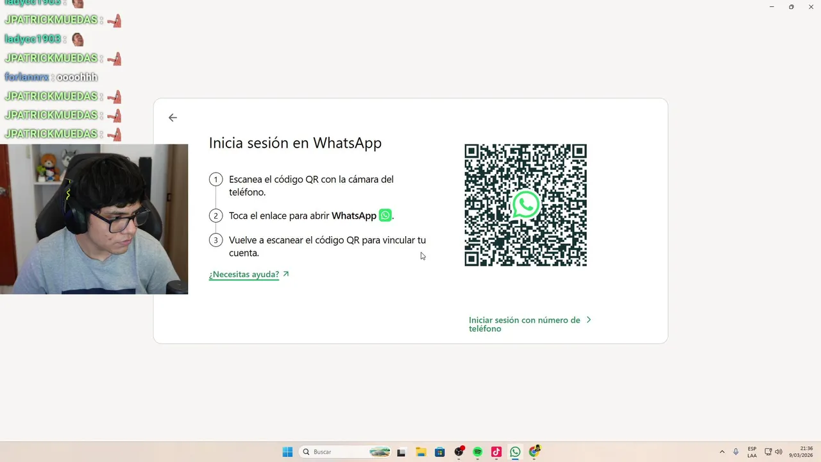
Task: Click the chat message 'oooohhh'
Action: click(77, 77)
